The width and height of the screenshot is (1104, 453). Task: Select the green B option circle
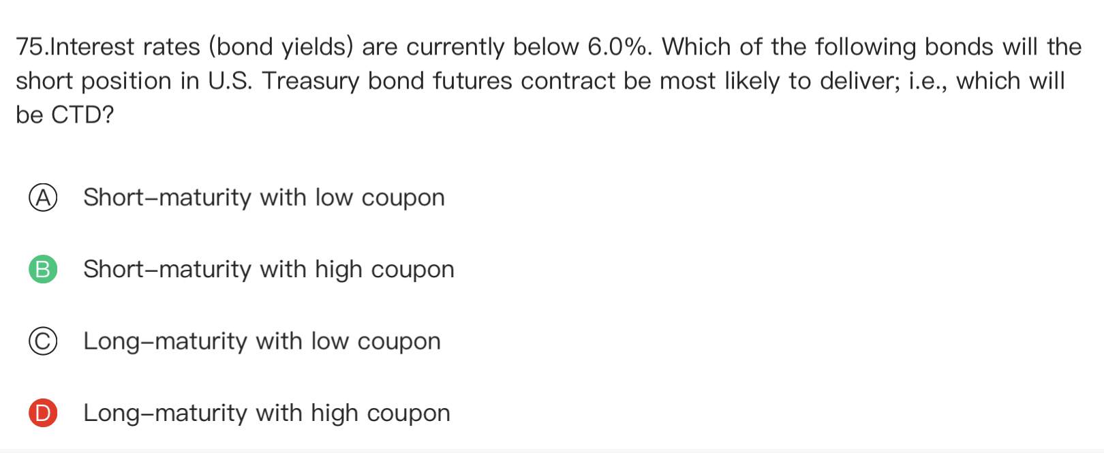(42, 269)
